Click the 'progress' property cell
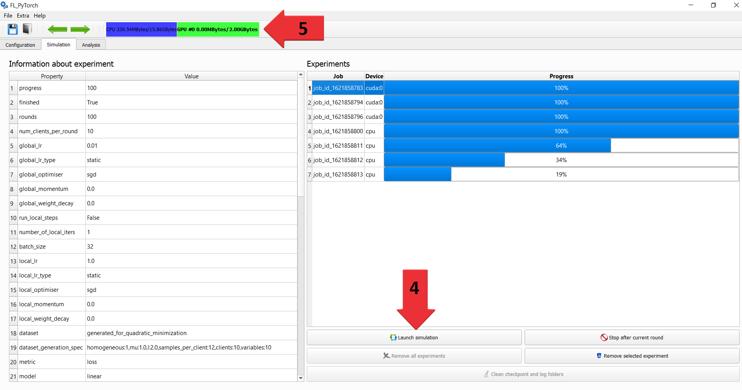Image resolution: width=742 pixels, height=390 pixels. point(52,88)
